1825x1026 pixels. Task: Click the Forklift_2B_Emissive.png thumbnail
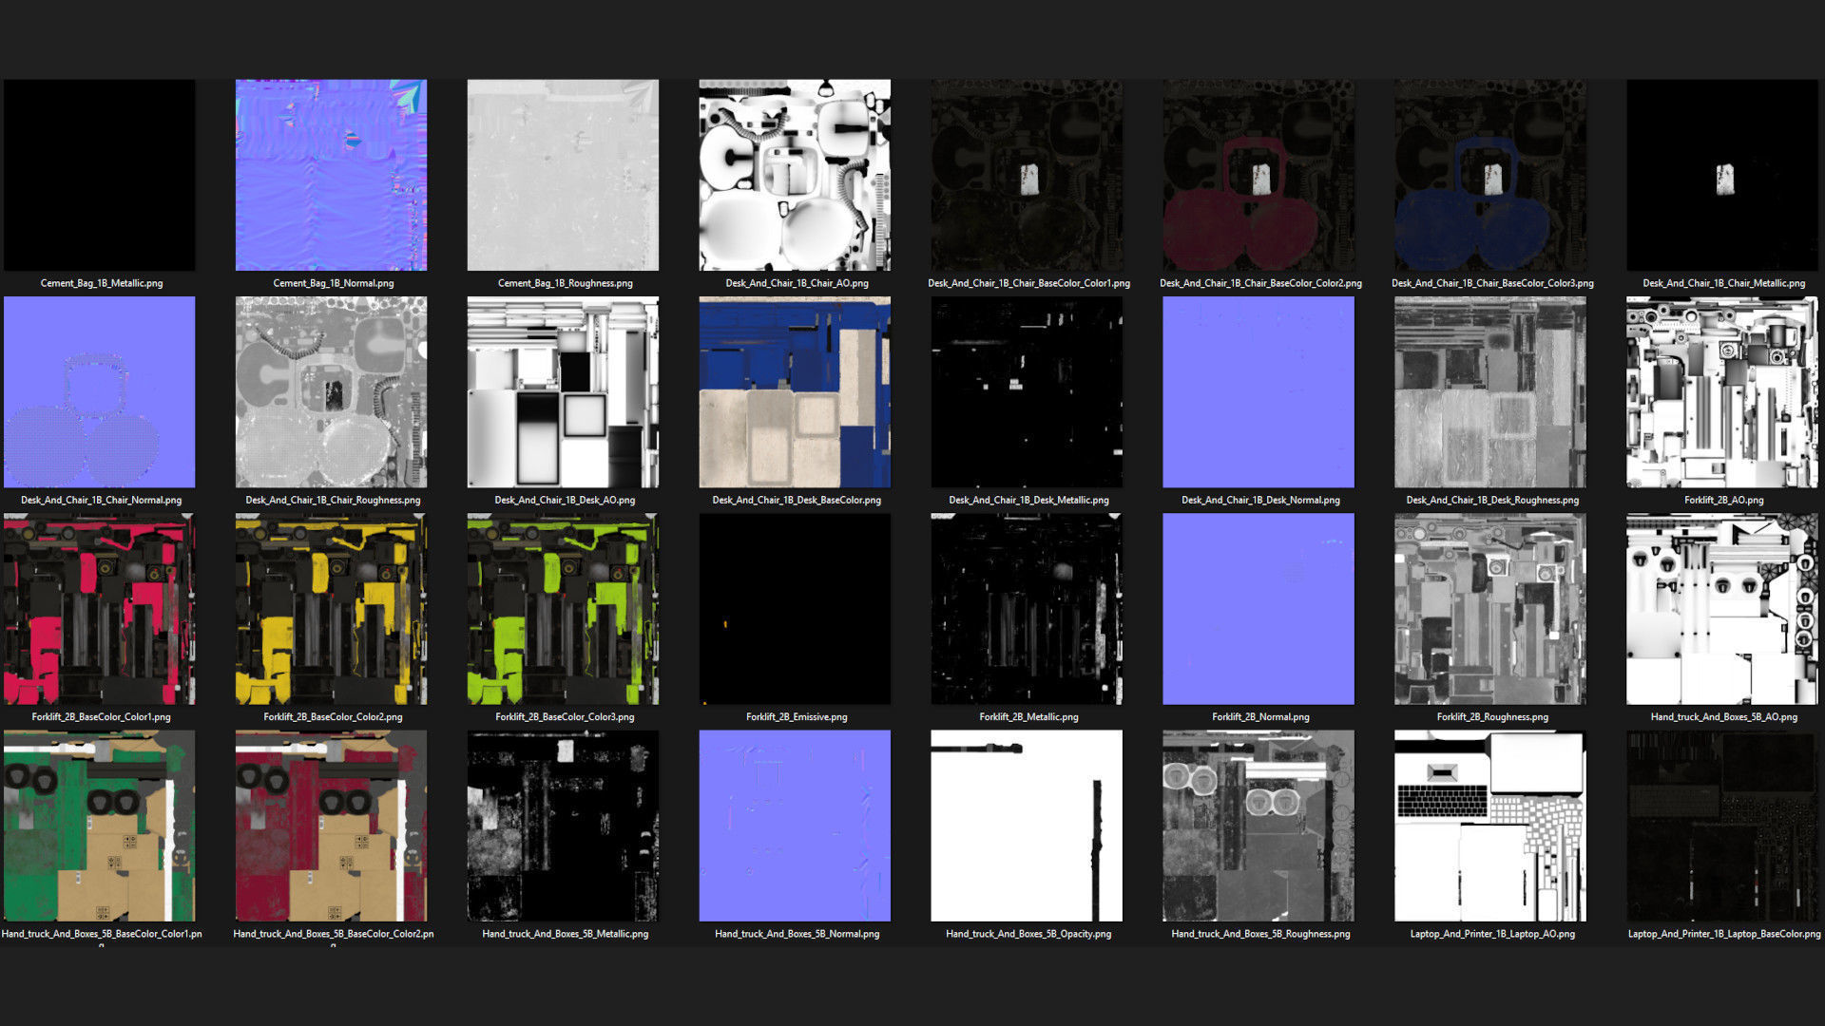click(795, 609)
